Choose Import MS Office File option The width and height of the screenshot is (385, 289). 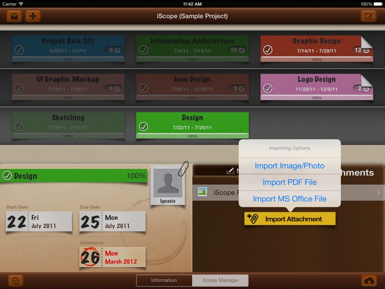point(290,199)
